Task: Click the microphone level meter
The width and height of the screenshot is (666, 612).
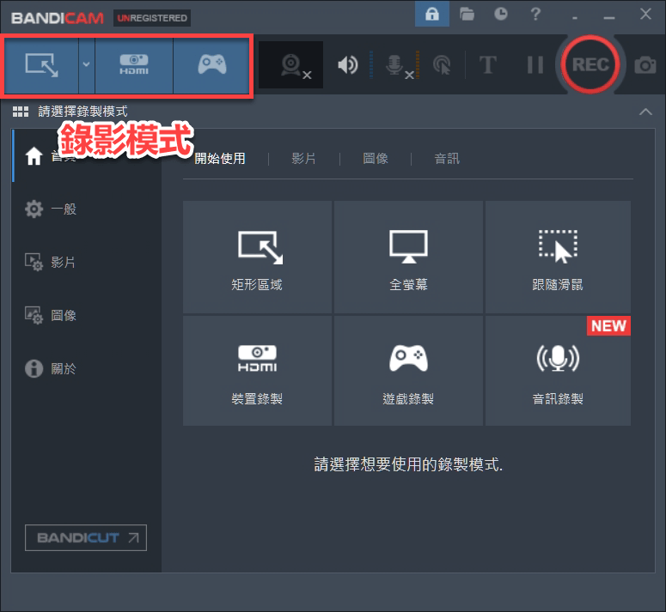Action: point(418,65)
